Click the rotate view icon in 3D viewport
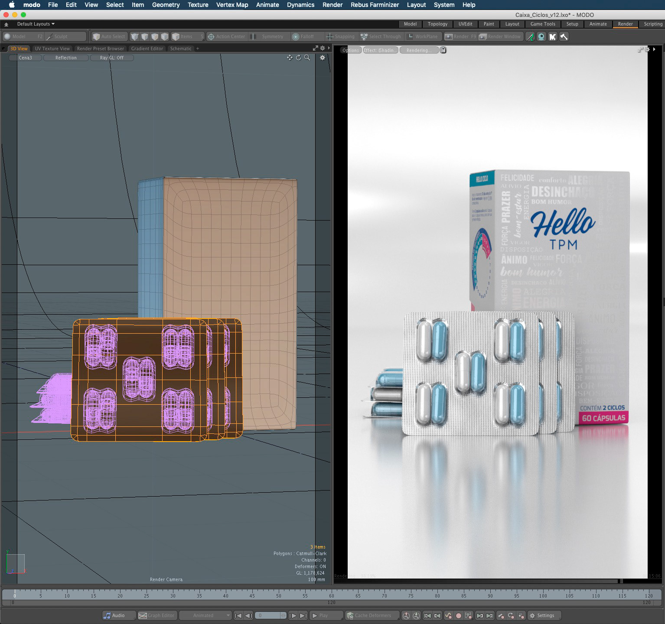Viewport: 665px width, 624px height. [298, 58]
